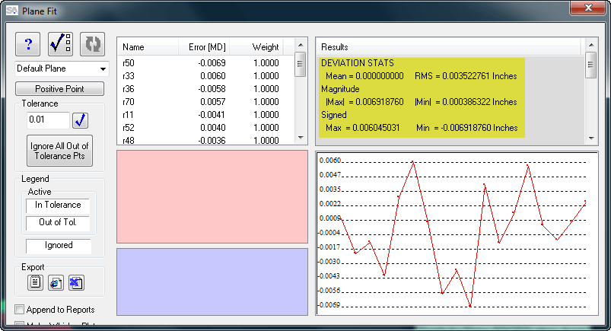Viewport: 611px width, 331px height.
Task: Click the DEVIATION STATS text
Action: point(358,63)
